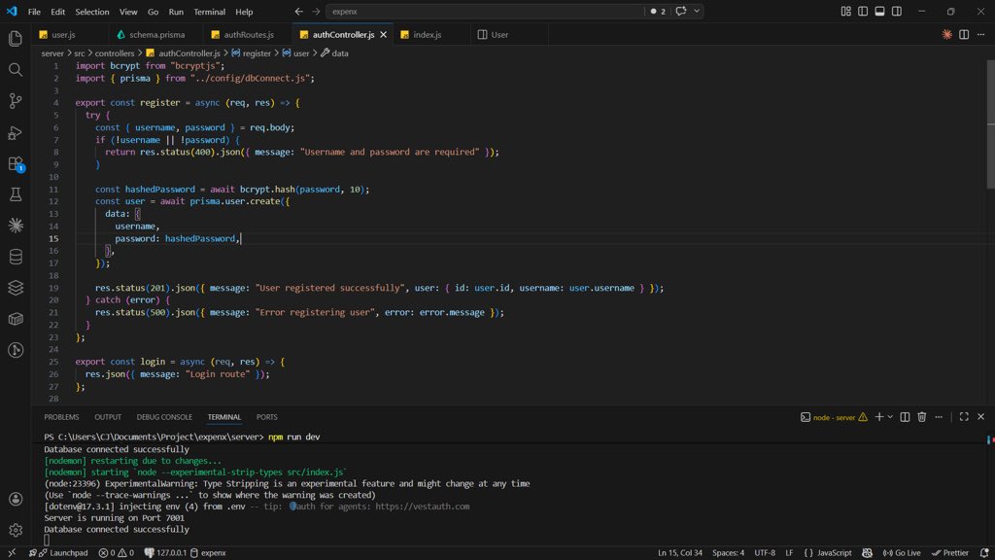Screen dimensions: 995x560
Task: Toggle Prettier formatter status
Action: tap(950, 553)
